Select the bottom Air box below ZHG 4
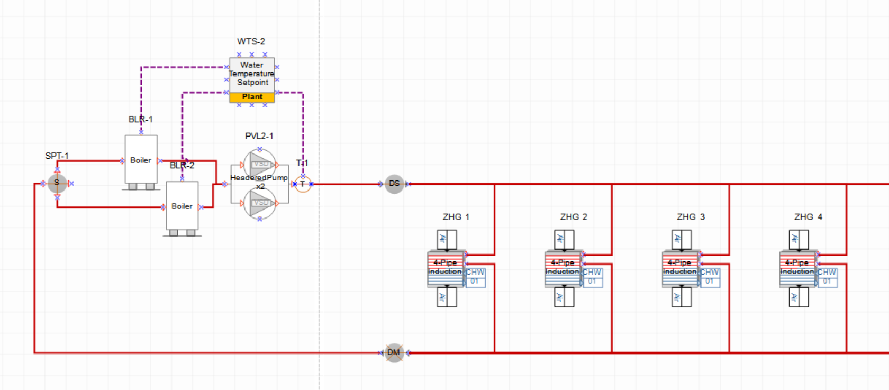Image resolution: width=889 pixels, height=390 pixels. coord(799,297)
